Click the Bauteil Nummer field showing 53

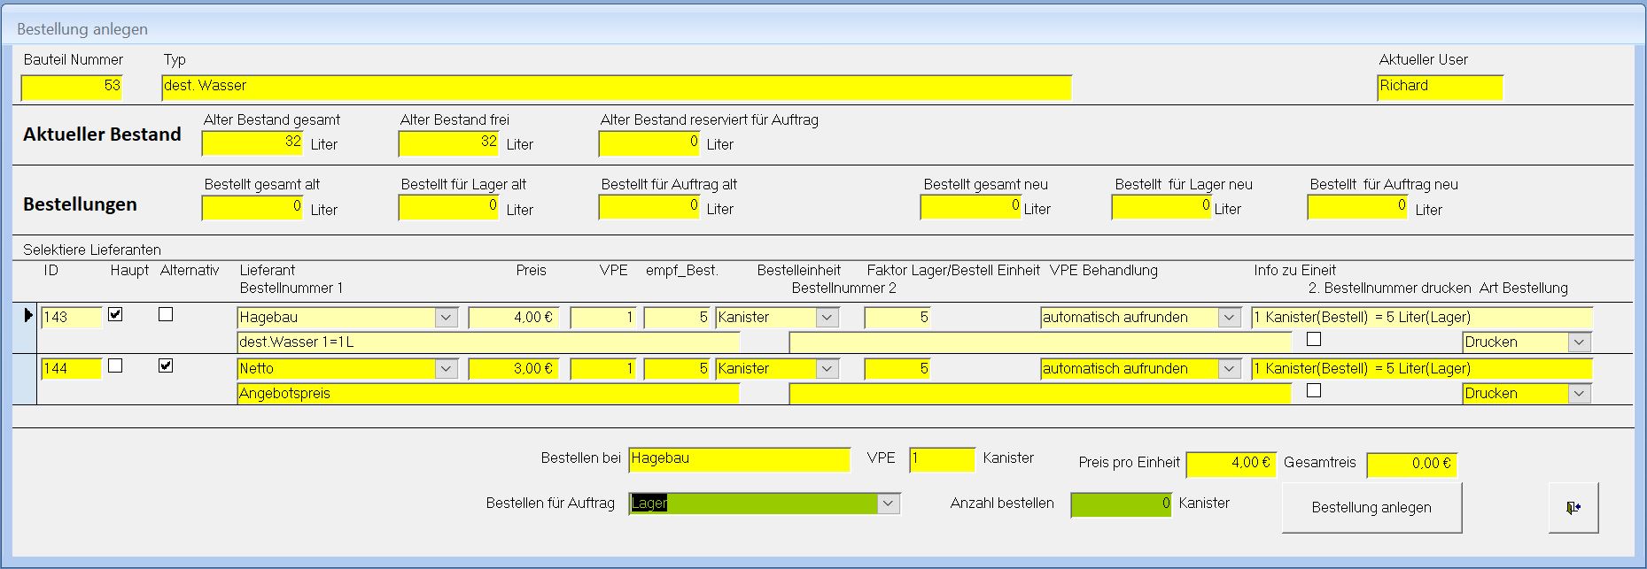(x=72, y=87)
